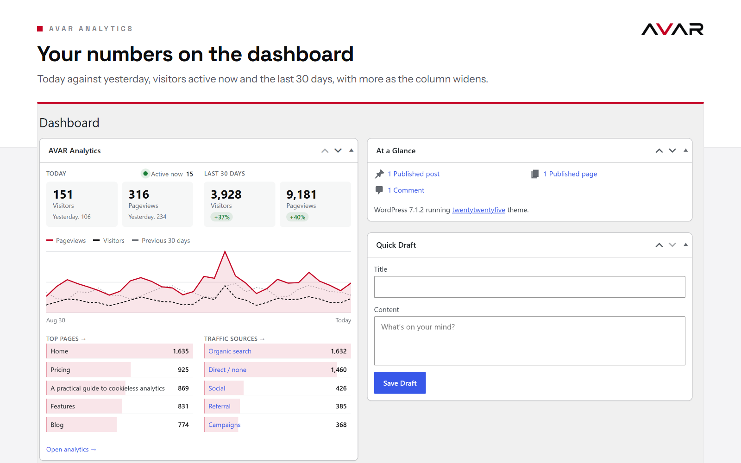Viewport: 741px width, 463px height.
Task: Focus the Content textarea
Action: 529,341
